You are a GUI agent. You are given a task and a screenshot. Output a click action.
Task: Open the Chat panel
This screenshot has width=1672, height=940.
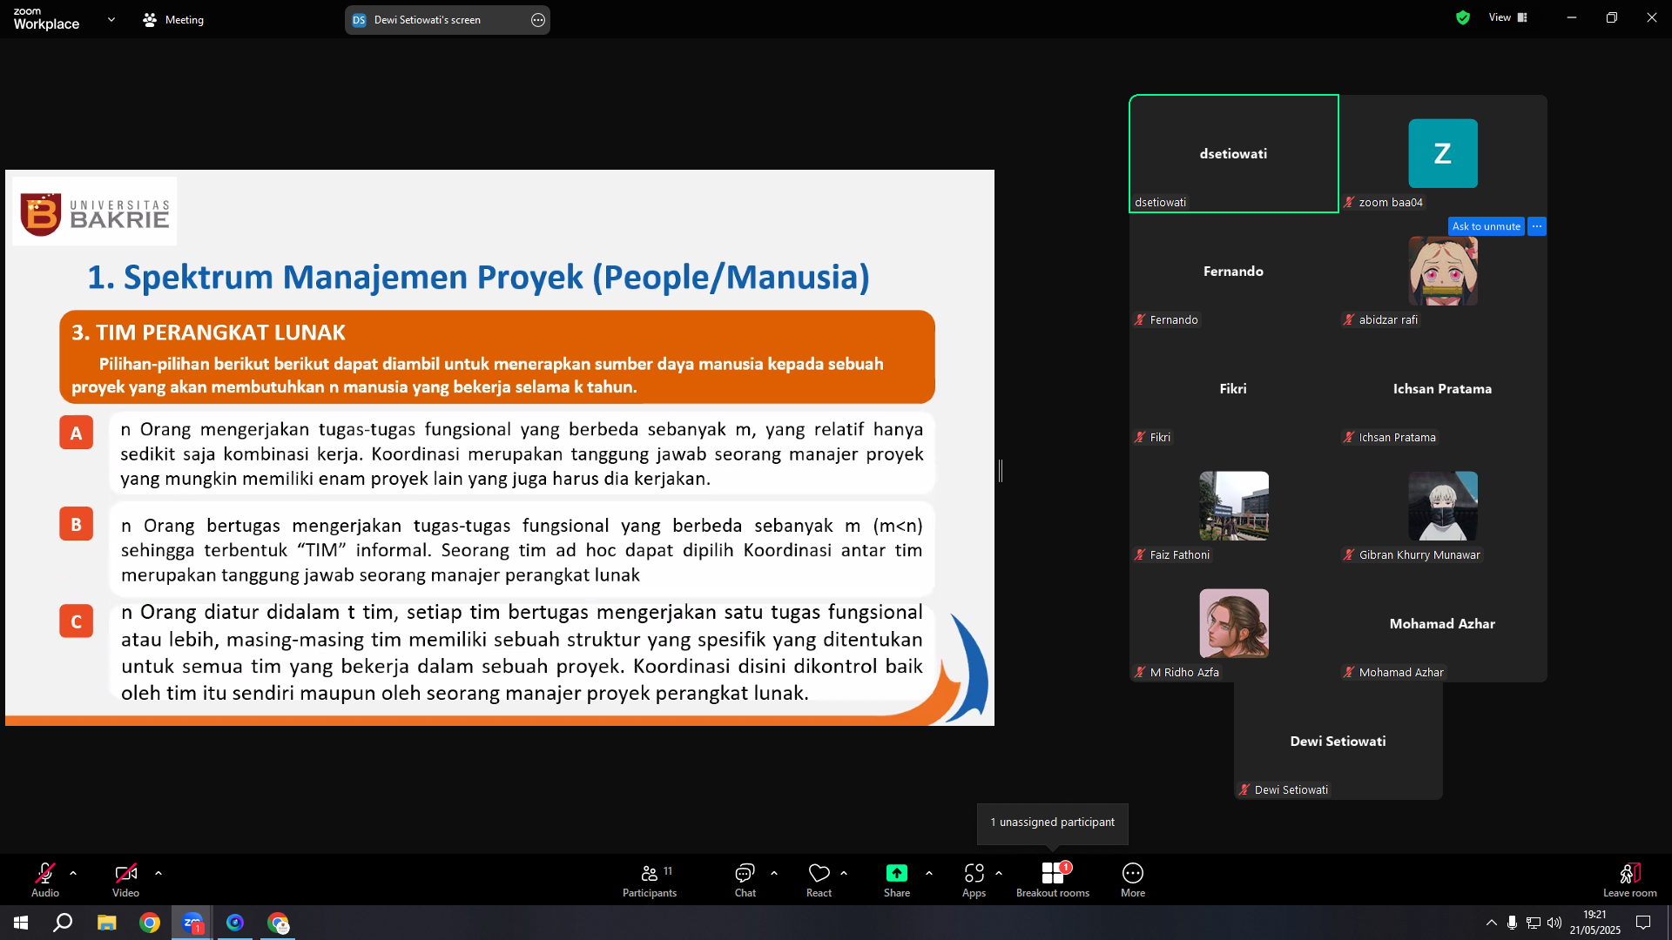click(x=745, y=879)
